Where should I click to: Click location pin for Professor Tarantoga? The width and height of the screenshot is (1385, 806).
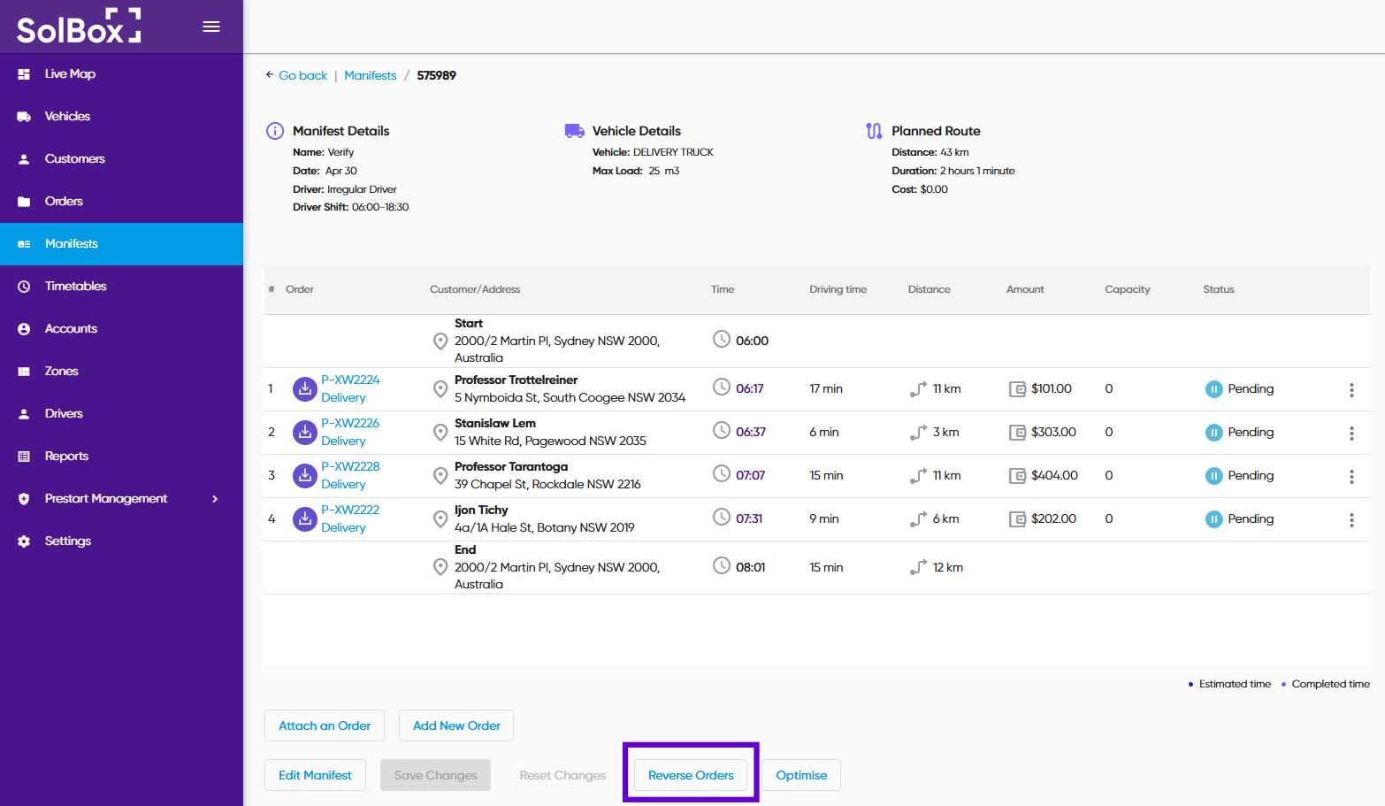(x=440, y=475)
